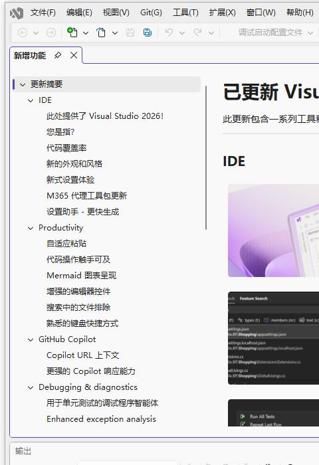319x465 pixels.
Task: Select 更强的 Copilot 响应能力 item
Action: (x=91, y=371)
